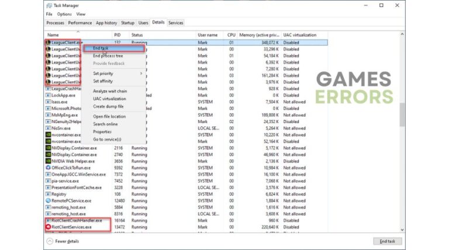Click the OfficeClickToRun.exe icon
Image resolution: width=449 pixels, height=250 pixels.
(49, 167)
